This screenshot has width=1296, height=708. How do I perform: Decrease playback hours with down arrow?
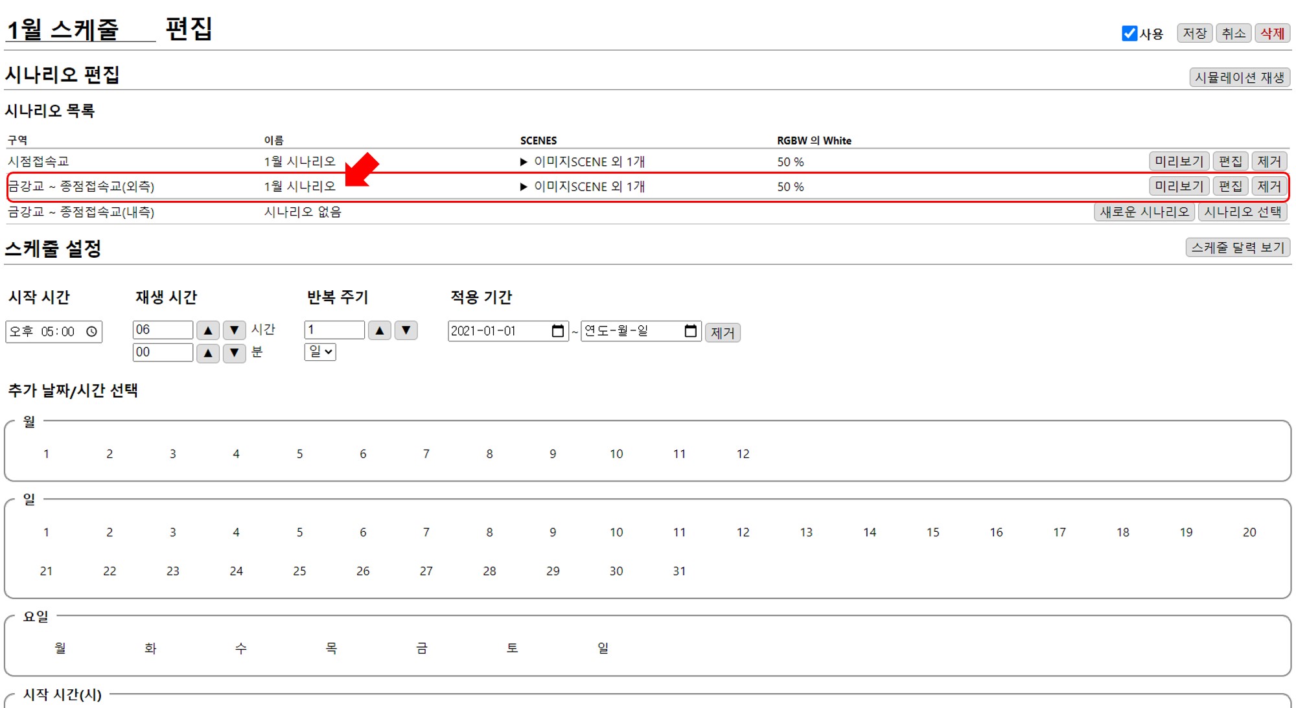pyautogui.click(x=235, y=330)
